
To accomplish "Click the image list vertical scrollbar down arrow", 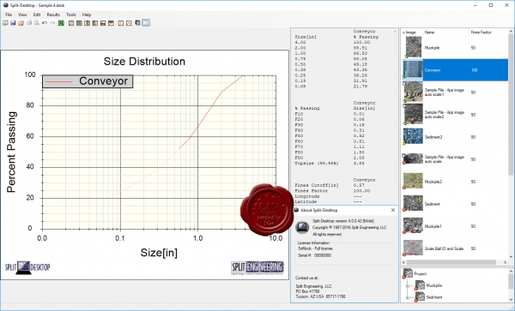I will (x=511, y=257).
